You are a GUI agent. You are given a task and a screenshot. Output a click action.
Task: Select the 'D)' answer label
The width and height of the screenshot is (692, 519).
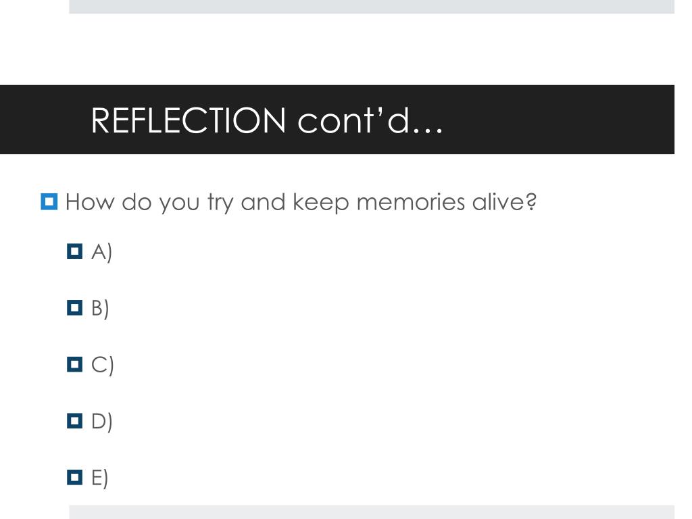tap(101, 422)
